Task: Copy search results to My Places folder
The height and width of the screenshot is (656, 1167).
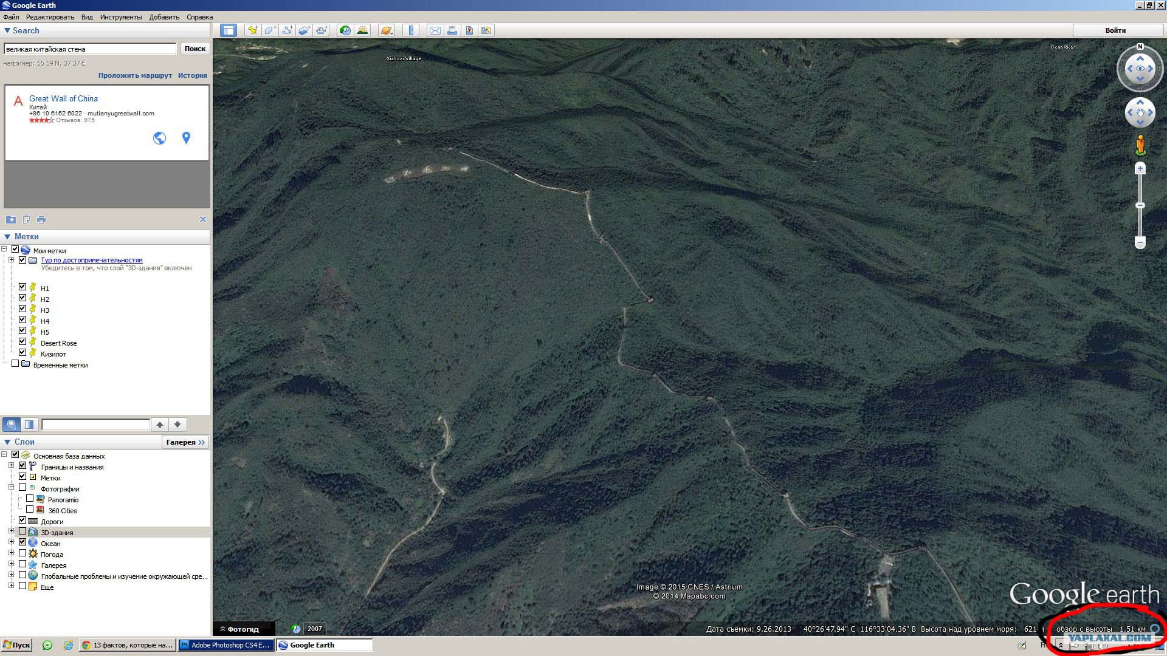Action: pos(11,220)
